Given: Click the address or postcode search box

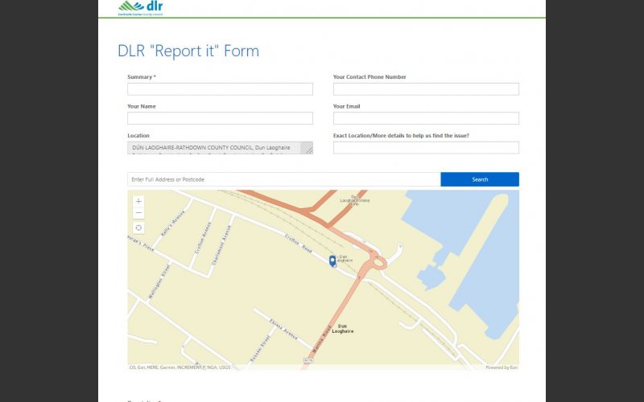Looking at the screenshot, I should (284, 179).
